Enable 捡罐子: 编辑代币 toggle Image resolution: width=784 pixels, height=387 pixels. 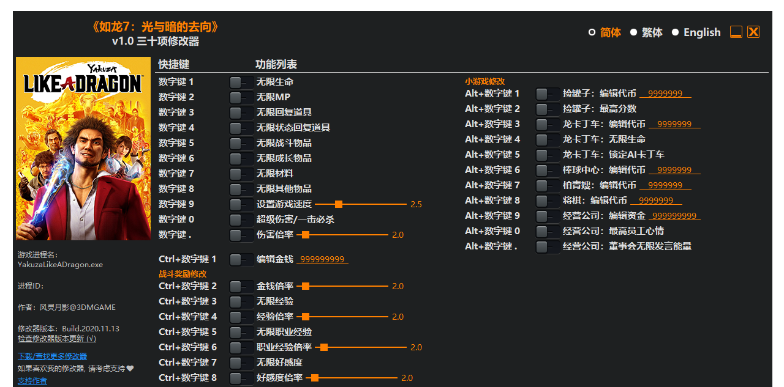click(548, 94)
